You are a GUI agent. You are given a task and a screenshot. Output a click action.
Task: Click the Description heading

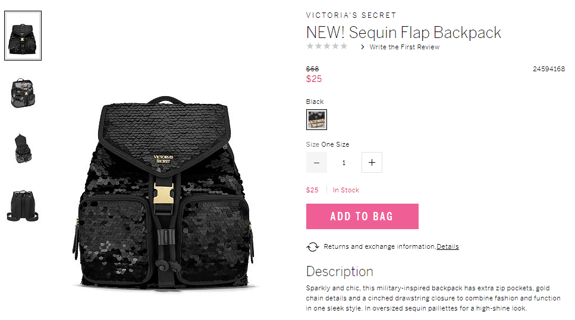(340, 272)
